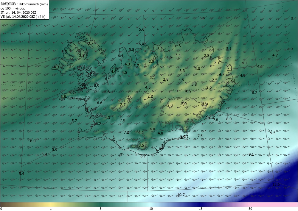Click the colour scale label '15'
The height and width of the screenshot is (211, 298).
pos(201,209)
